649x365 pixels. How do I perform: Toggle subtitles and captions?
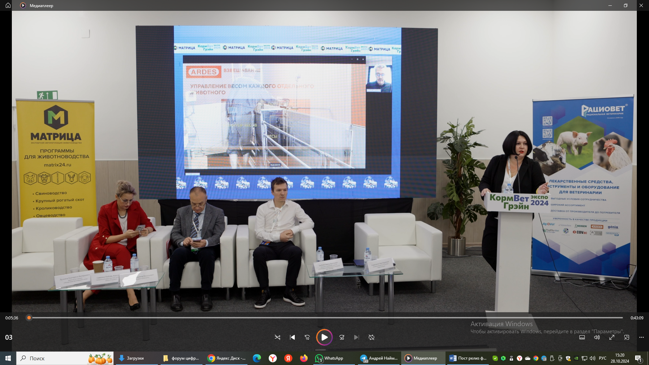582,337
